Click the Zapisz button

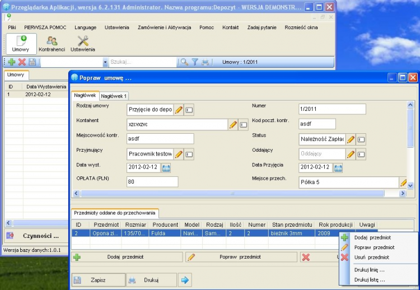pyautogui.click(x=99, y=280)
